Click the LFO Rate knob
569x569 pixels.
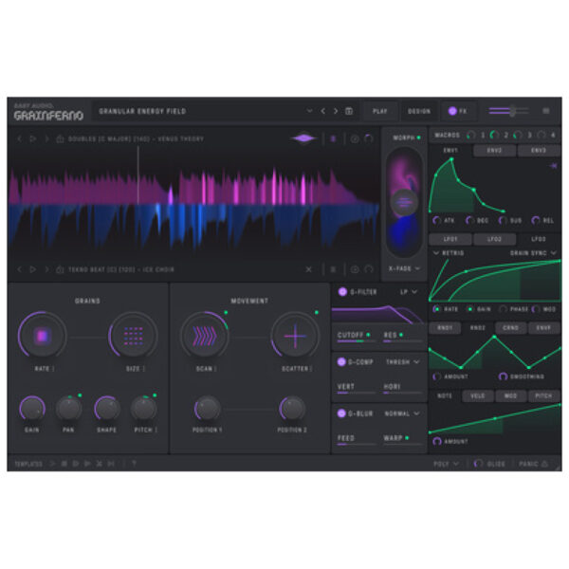tap(436, 309)
